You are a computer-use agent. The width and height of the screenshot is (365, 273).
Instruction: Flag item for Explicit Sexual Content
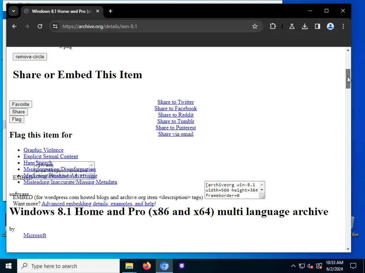pyautogui.click(x=51, y=156)
